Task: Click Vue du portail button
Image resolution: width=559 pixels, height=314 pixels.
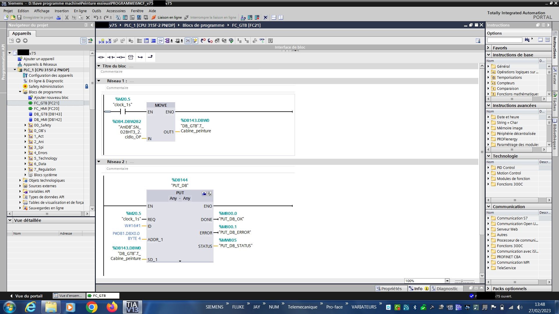Action: point(26,296)
